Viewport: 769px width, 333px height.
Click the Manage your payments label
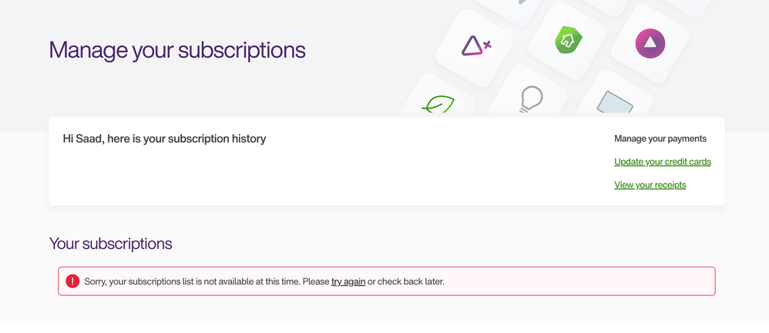[x=660, y=139]
